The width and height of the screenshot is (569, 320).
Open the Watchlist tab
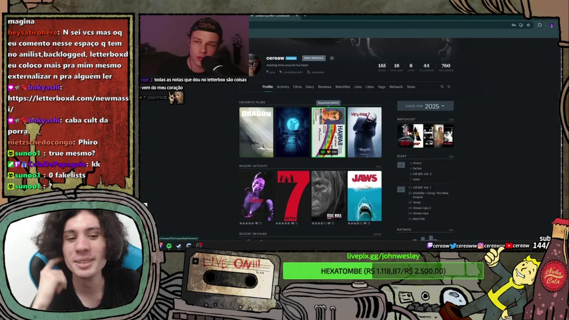pyautogui.click(x=343, y=87)
